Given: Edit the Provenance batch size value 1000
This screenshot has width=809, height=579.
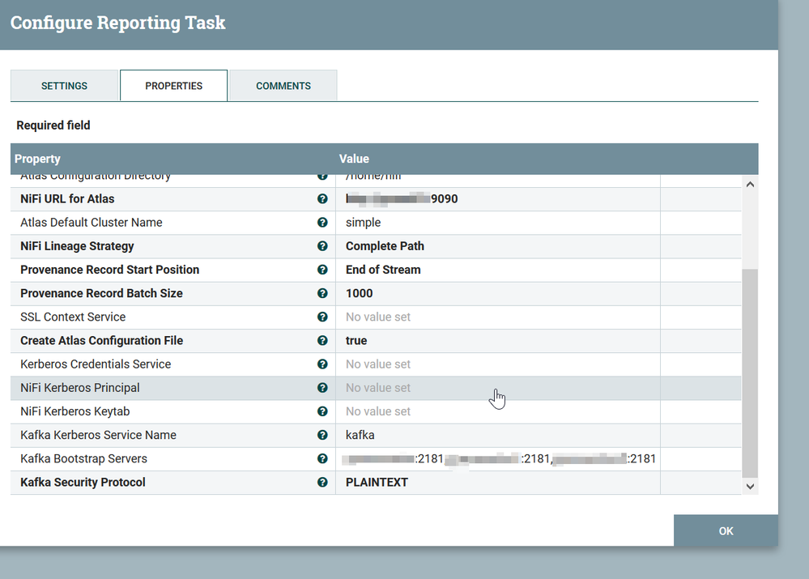Looking at the screenshot, I should coord(359,293).
